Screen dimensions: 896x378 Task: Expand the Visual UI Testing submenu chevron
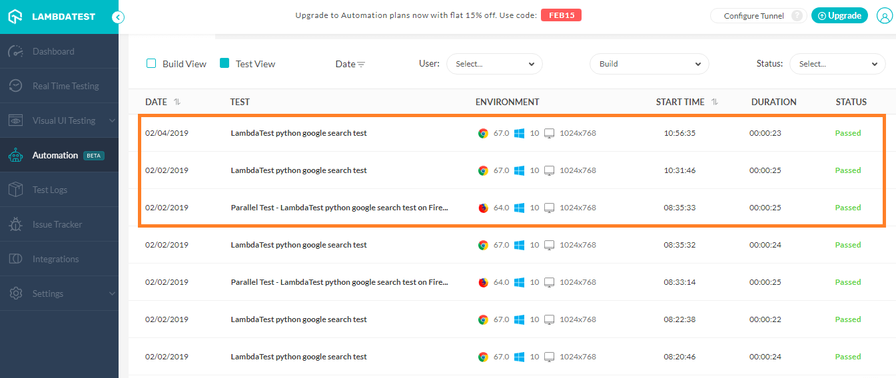tap(112, 120)
